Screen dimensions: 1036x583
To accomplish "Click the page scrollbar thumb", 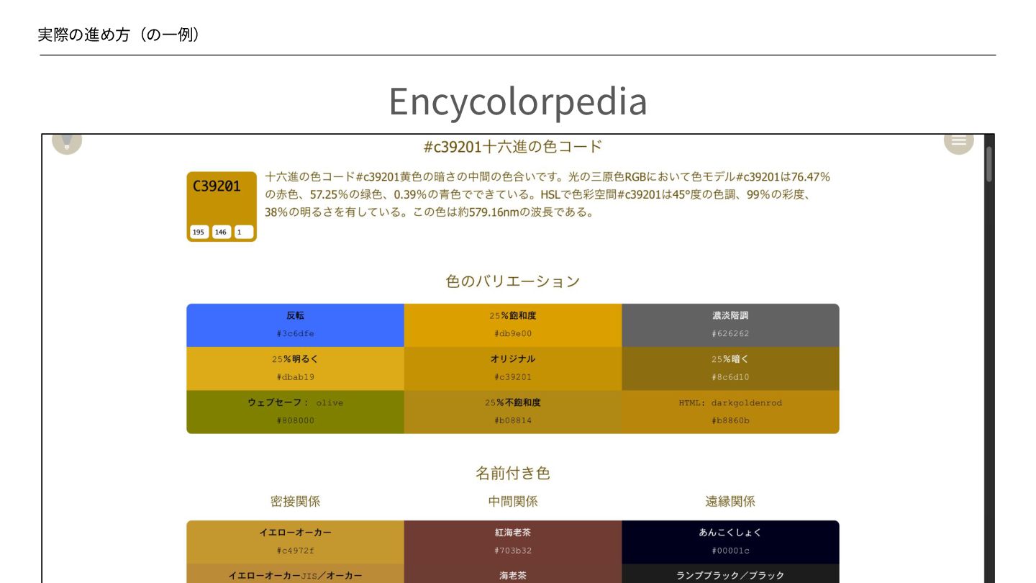I will [989, 164].
